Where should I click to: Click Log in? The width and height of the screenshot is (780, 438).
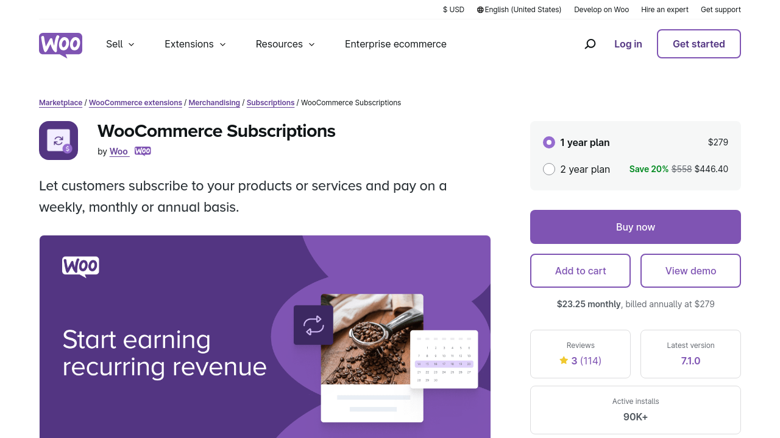pos(628,44)
